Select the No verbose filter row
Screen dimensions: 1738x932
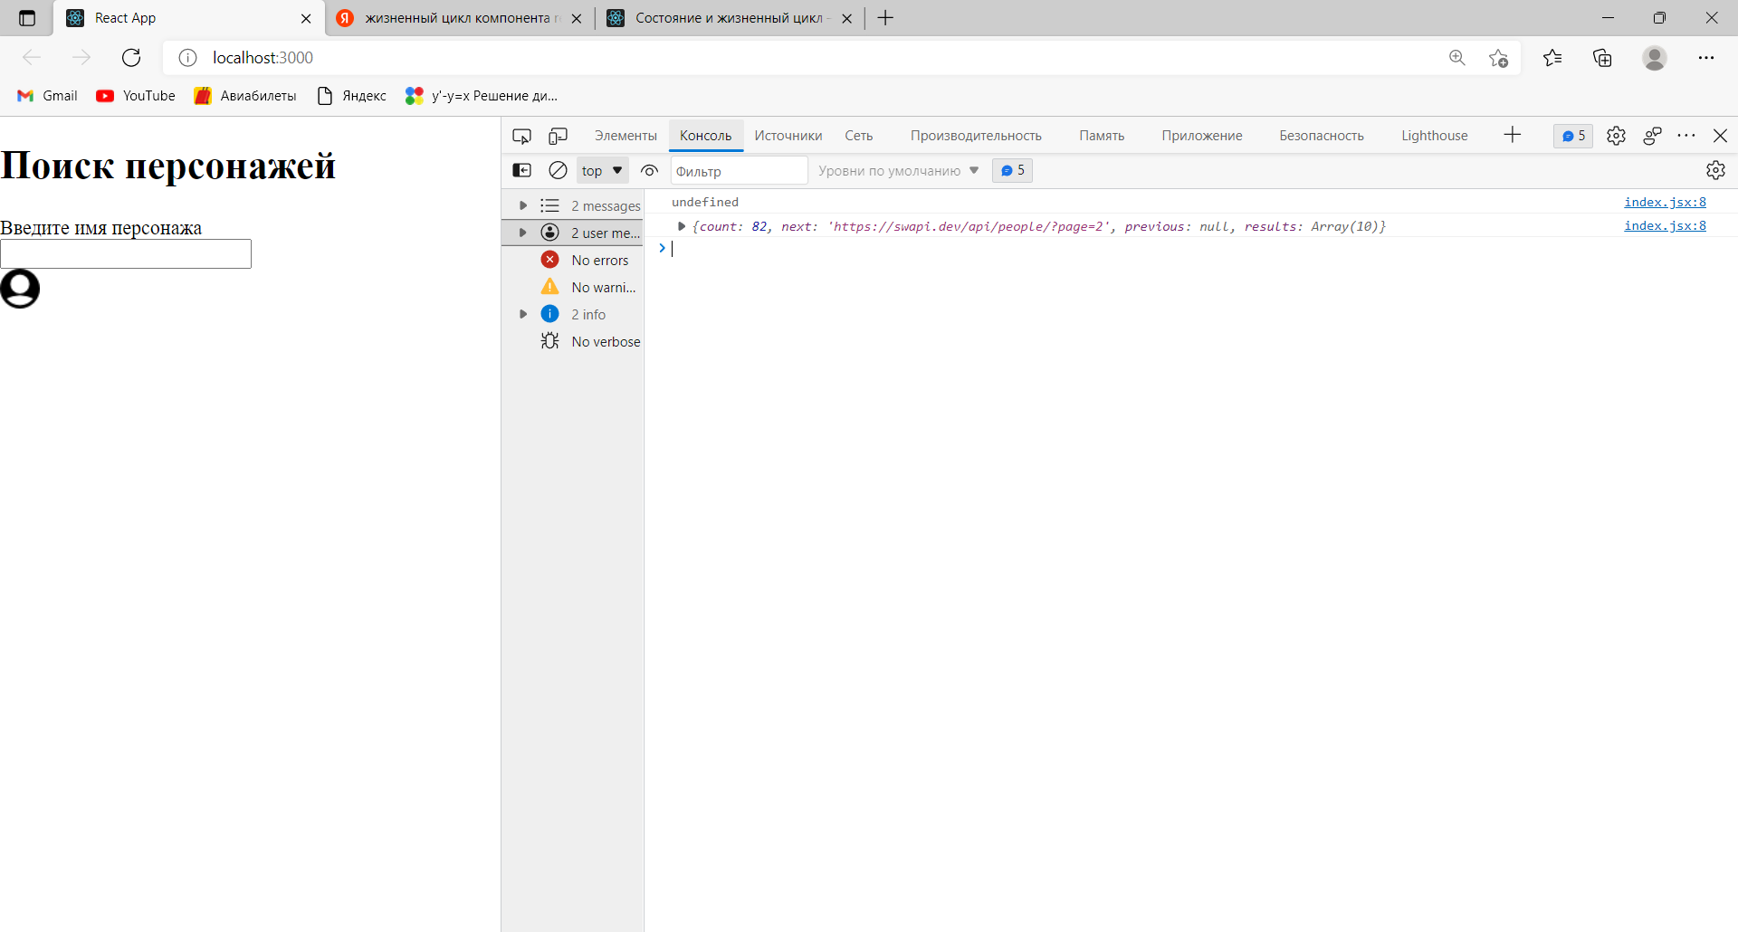(x=573, y=341)
